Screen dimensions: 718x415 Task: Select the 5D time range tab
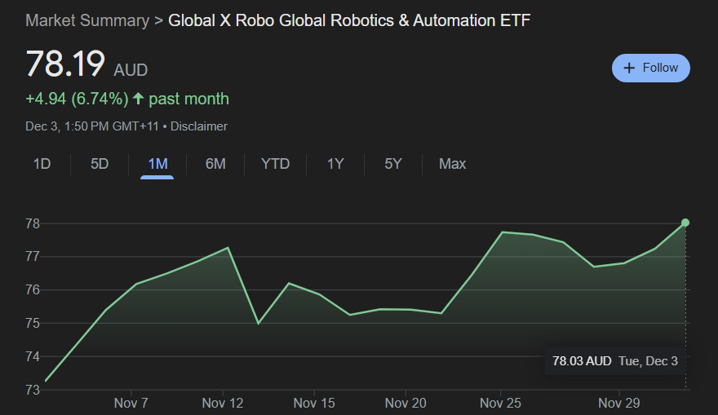click(x=100, y=164)
